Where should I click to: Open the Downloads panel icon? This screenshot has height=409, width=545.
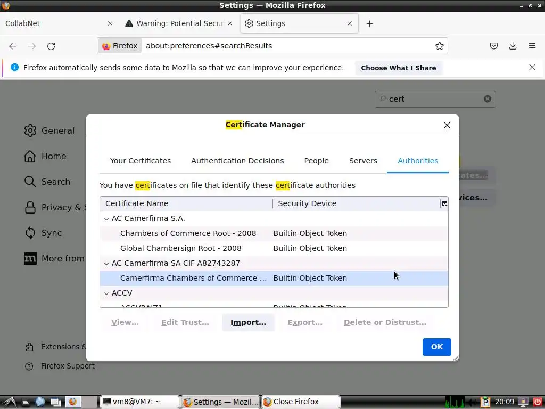[513, 46]
